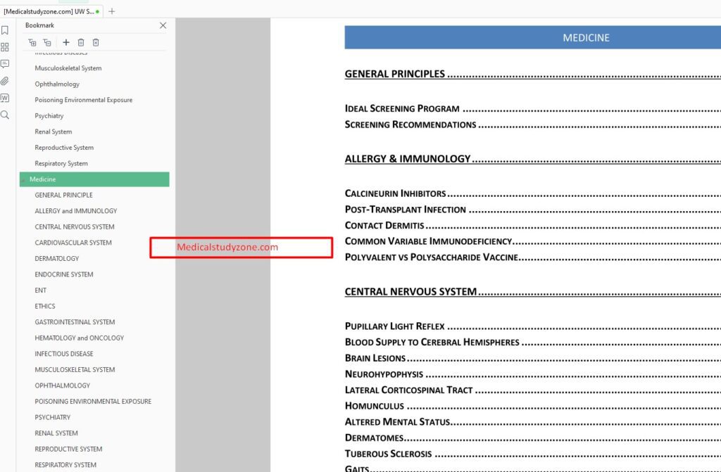
Task: Select the Bookmark panel icon in sidebar
Action: coord(5,30)
